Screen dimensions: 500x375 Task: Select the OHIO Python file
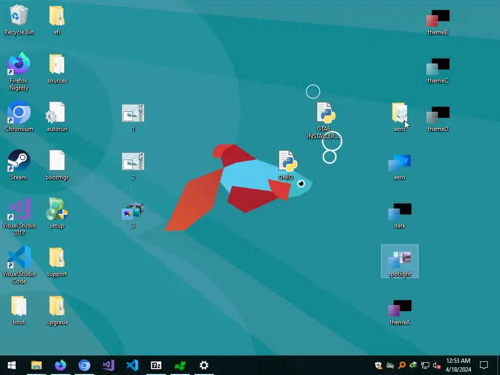[x=286, y=165]
